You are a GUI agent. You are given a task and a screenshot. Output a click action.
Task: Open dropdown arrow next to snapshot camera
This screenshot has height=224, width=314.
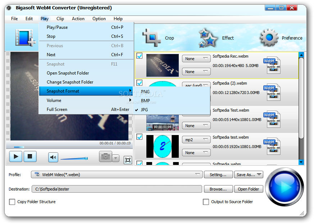point(115,158)
